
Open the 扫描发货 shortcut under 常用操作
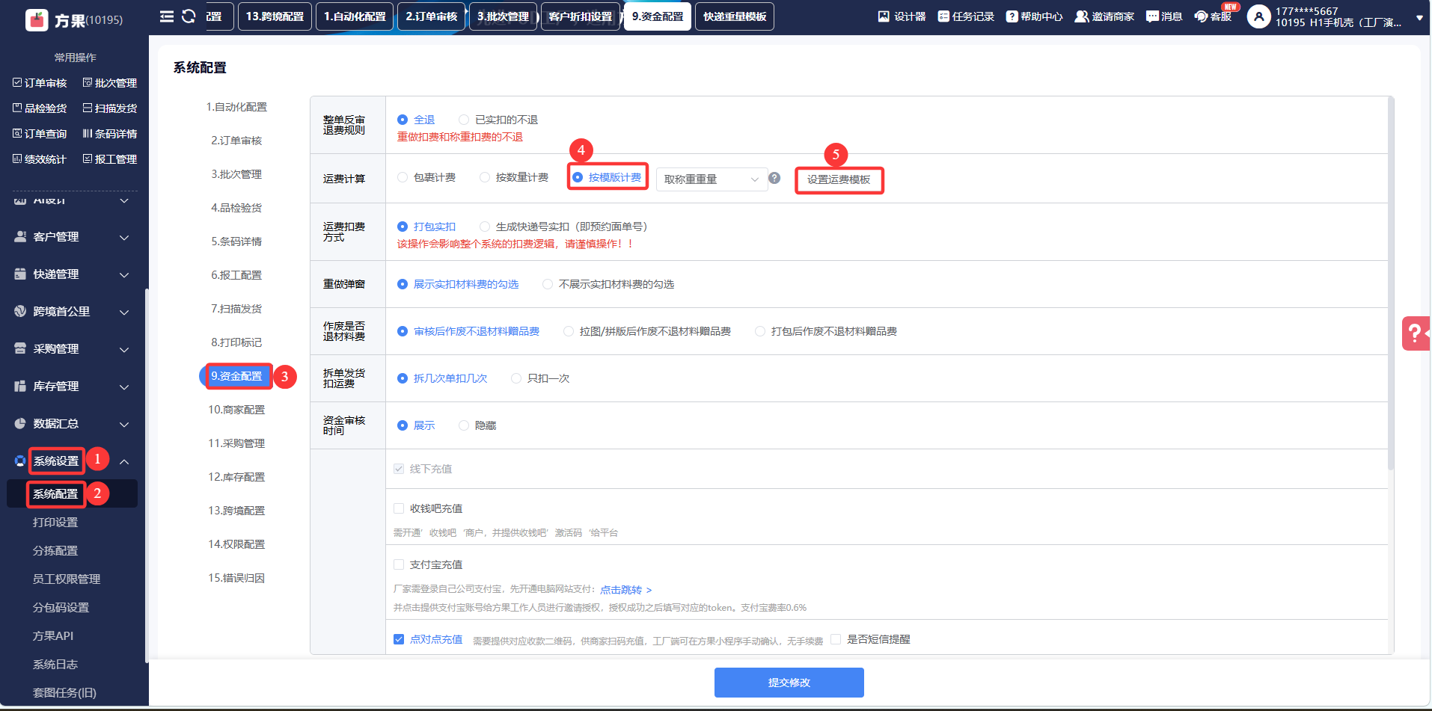[110, 108]
